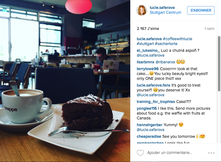Open training_for_trophies profile
The image size is (221, 162).
tap(156, 102)
